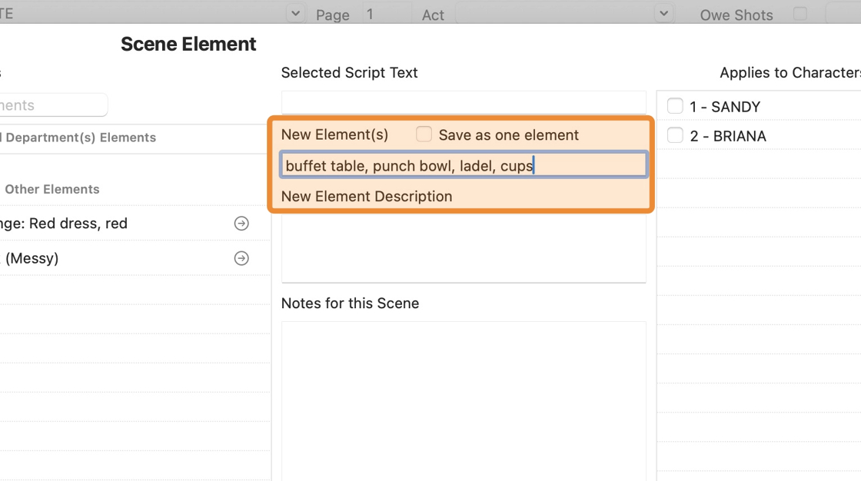Select the (Messy) element row
Image resolution: width=861 pixels, height=481 pixels.
pyautogui.click(x=115, y=258)
